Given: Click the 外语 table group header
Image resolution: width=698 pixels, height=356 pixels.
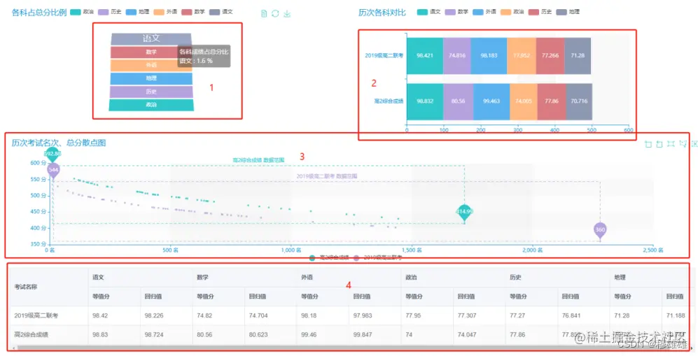Looking at the screenshot, I should (x=307, y=278).
